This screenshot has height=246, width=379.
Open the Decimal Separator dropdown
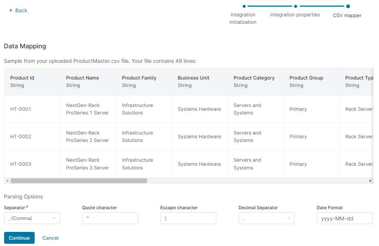[x=266, y=219]
